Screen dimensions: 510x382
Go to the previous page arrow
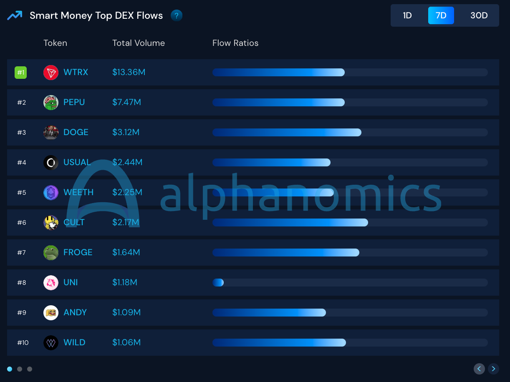tap(479, 369)
